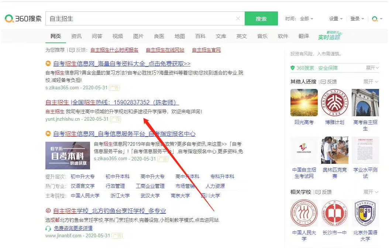389x248 pixels.
Task: Click the green shield icon for 安全保障
Action: pyautogui.click(x=293, y=68)
